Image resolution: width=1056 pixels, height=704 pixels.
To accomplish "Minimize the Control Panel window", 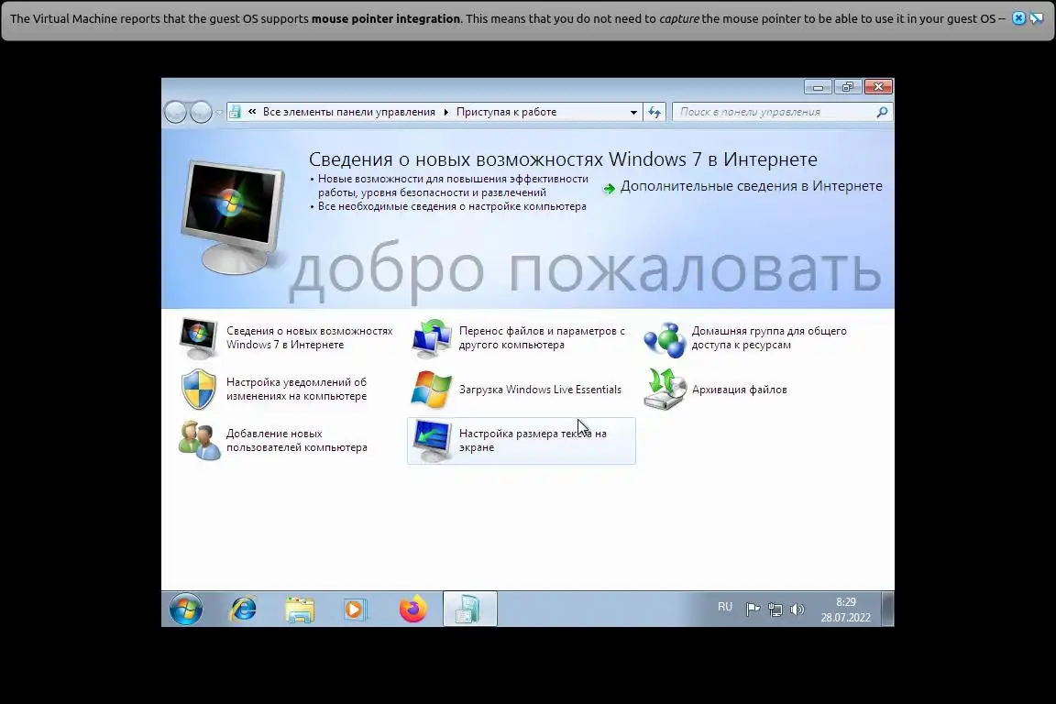I will tap(818, 87).
